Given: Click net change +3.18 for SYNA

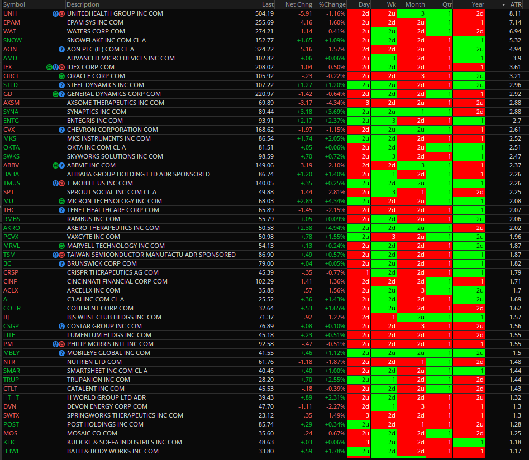Looking at the screenshot, I should click(304, 112).
